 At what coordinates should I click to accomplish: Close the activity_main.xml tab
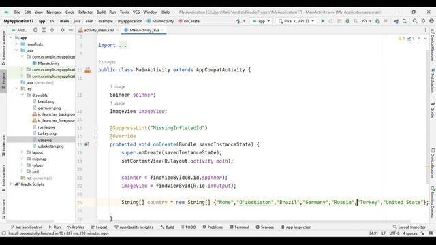pos(118,30)
